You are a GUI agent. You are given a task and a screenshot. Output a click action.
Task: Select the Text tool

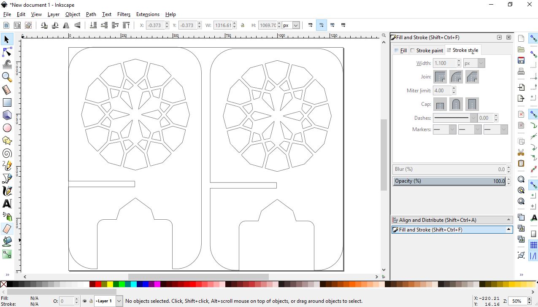(7, 204)
